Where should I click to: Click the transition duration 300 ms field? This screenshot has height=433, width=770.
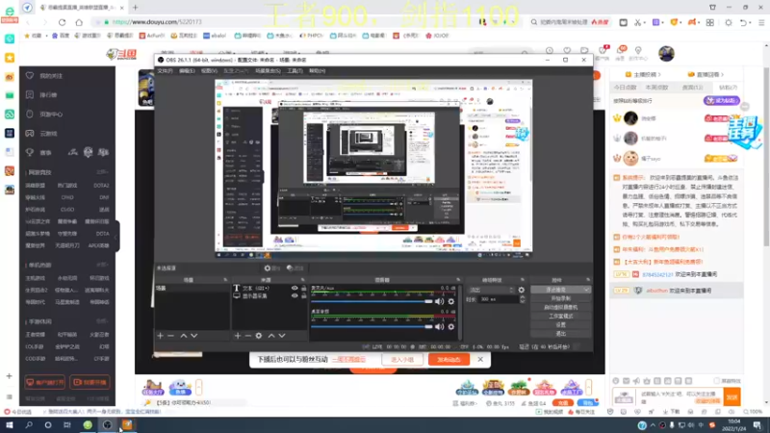point(498,299)
